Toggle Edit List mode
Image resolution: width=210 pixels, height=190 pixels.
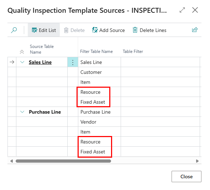(44, 30)
